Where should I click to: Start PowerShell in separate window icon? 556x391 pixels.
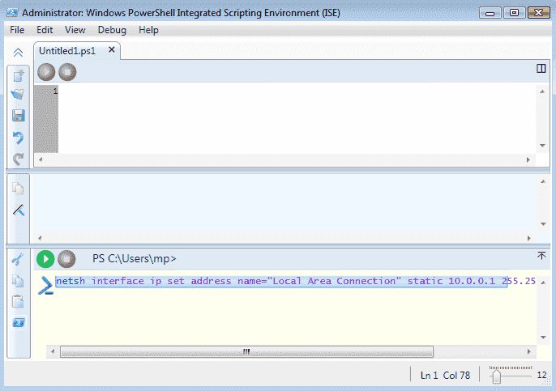point(19,323)
